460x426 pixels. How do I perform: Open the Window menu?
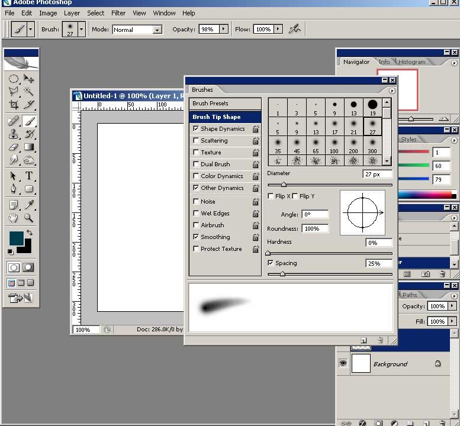point(164,13)
